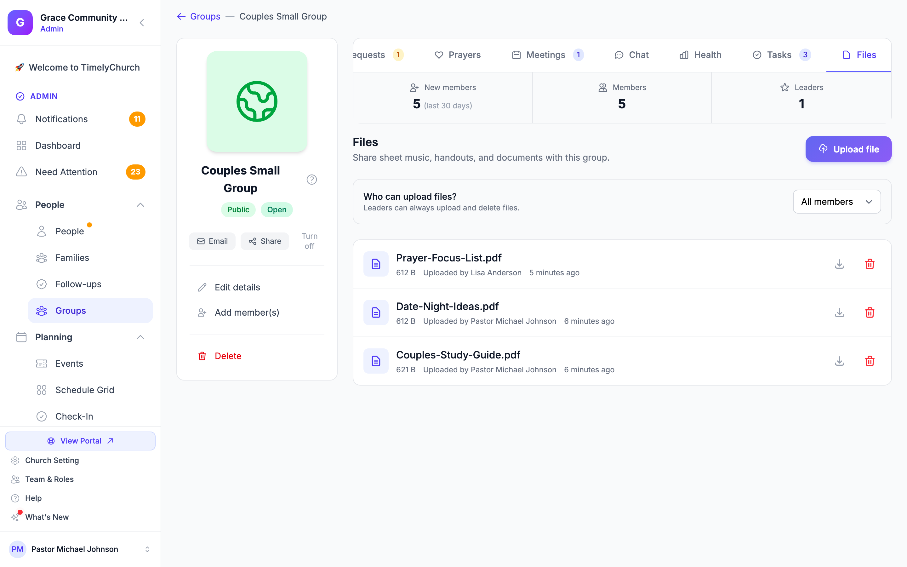Screen dimensions: 907x567
Task: Open Families in the sidebar
Action: coord(90,258)
